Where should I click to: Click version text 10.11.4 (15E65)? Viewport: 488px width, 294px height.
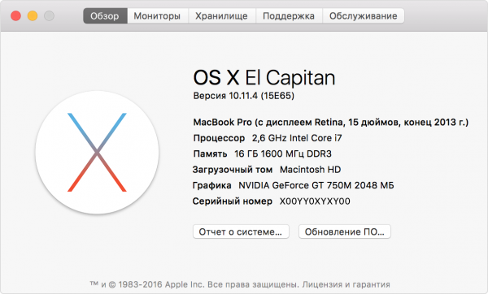coord(261,96)
